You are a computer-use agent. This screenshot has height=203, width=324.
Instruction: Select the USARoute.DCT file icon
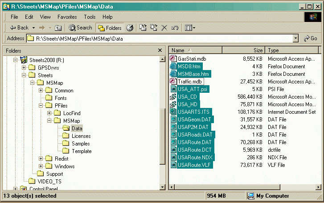173,149
